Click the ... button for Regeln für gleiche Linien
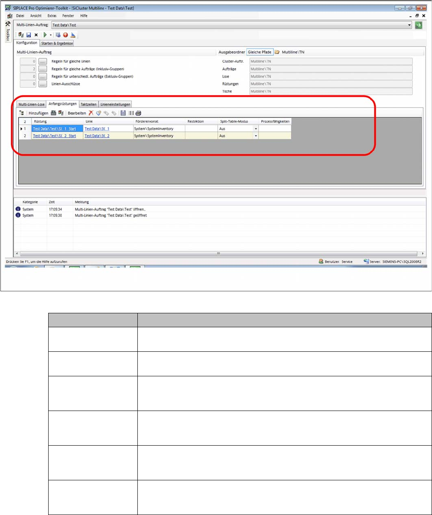 (x=42, y=61)
